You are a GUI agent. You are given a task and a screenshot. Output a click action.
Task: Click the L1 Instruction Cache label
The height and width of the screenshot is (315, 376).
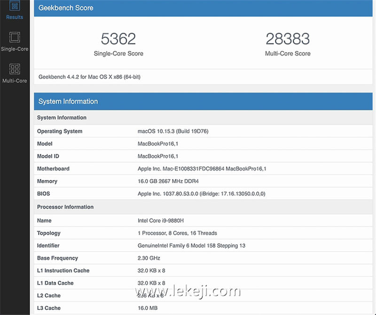point(63,270)
